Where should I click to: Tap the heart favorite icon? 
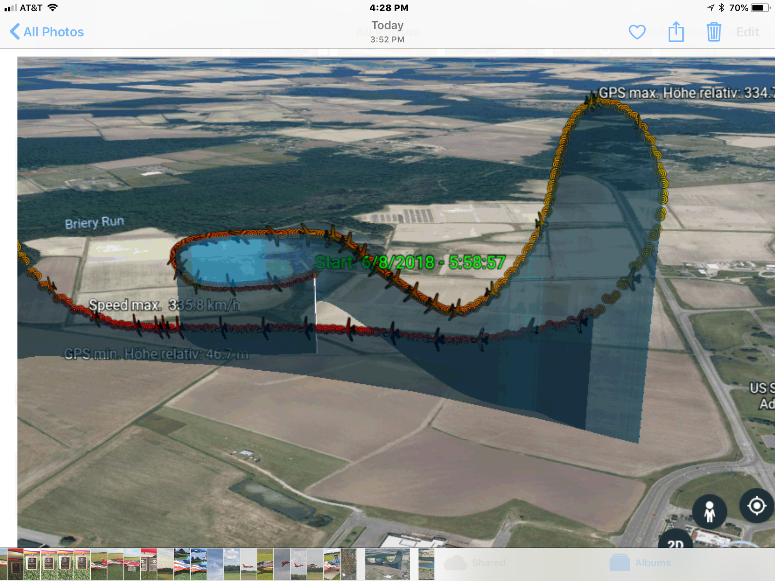click(x=637, y=32)
